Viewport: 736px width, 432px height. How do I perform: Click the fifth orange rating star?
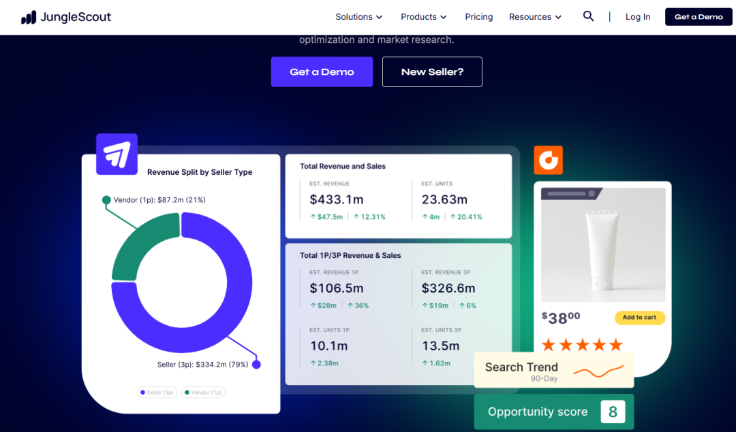point(616,346)
